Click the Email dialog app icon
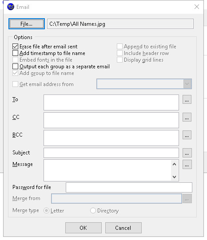 [11, 7]
